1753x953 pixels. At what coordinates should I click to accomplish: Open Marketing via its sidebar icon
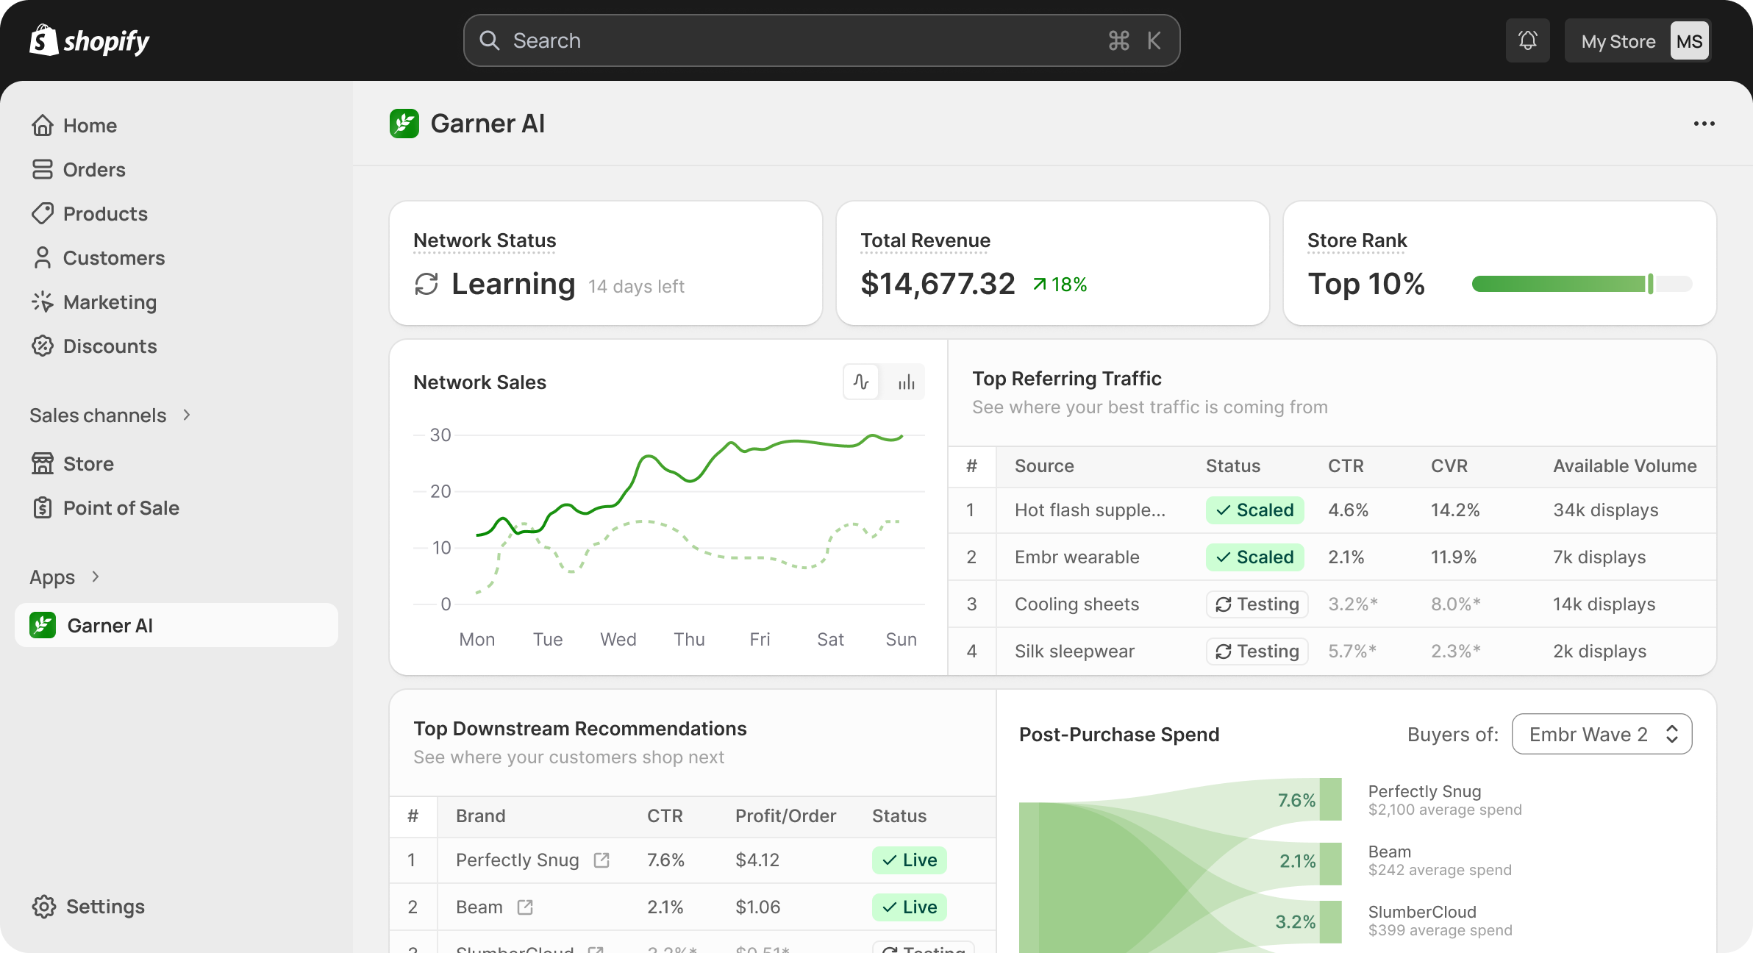click(x=43, y=301)
